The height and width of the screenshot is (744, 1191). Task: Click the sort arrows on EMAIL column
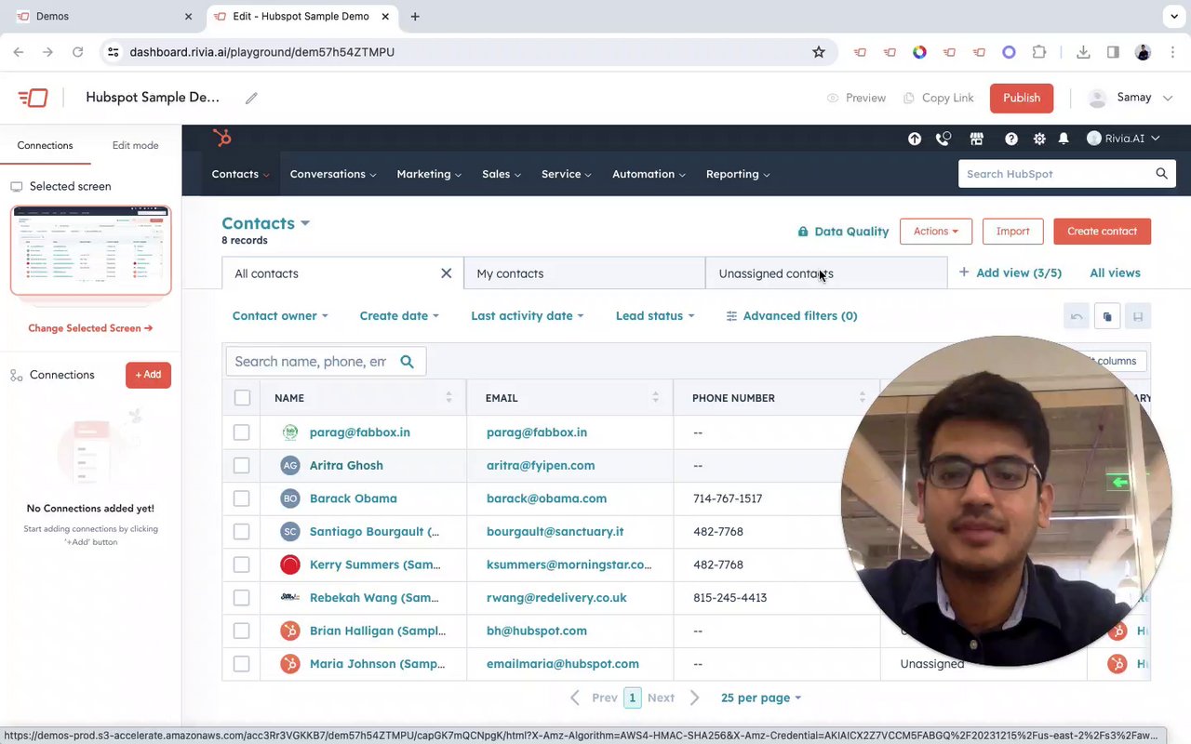coord(655,398)
